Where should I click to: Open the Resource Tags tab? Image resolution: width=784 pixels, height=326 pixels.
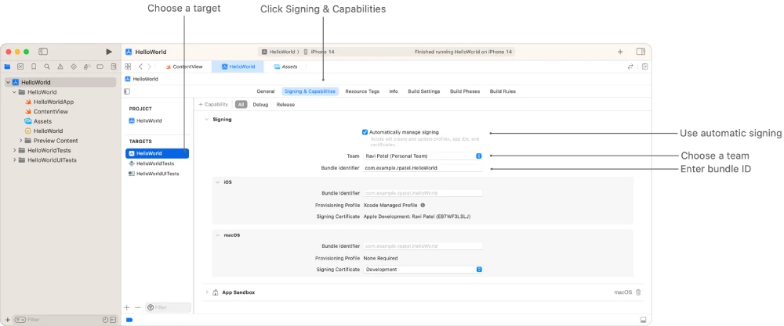(362, 91)
